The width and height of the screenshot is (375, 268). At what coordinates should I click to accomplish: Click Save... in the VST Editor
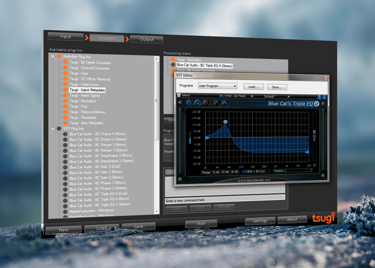tap(277, 87)
